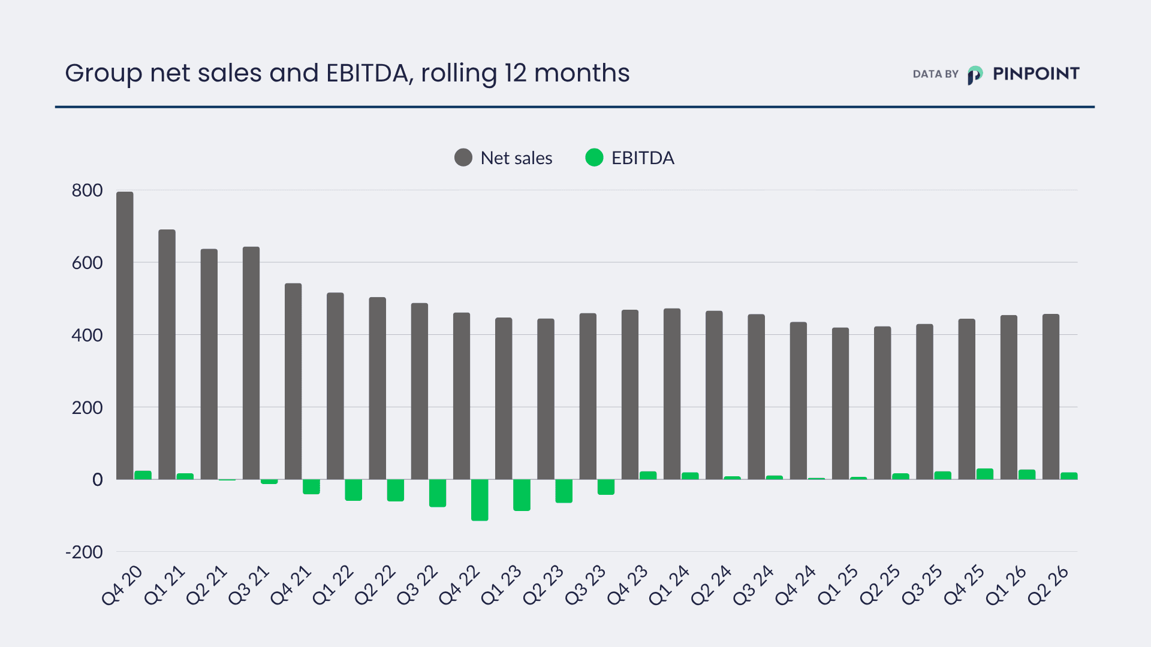Click the -200 y-axis label
This screenshot has width=1151, height=647.
point(84,552)
